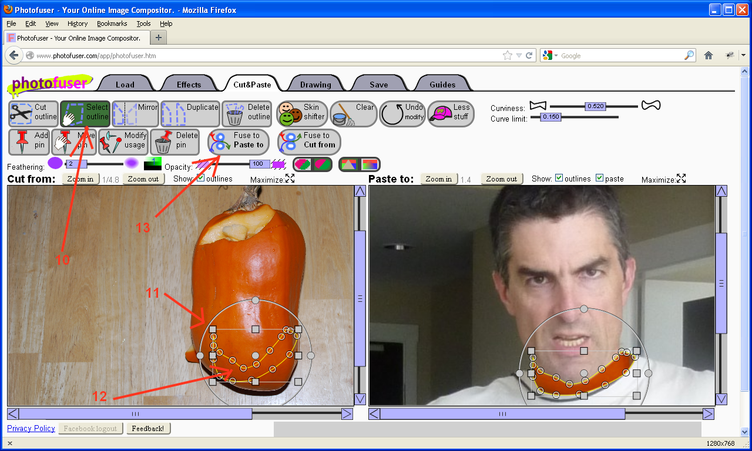
Task: Maximize the Cut from panel
Action: point(290,179)
